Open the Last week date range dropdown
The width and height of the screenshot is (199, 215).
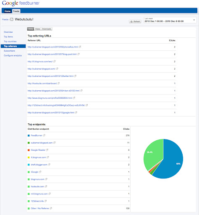point(170,20)
